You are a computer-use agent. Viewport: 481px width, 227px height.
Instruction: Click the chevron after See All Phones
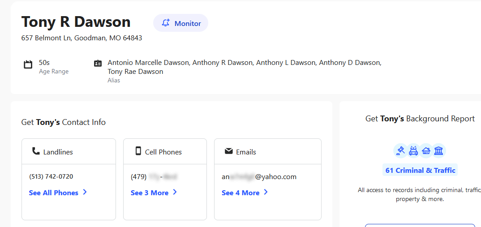pyautogui.click(x=85, y=193)
